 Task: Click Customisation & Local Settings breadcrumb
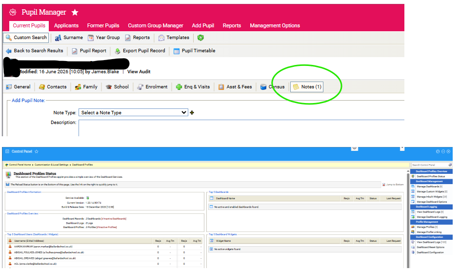click(51, 165)
